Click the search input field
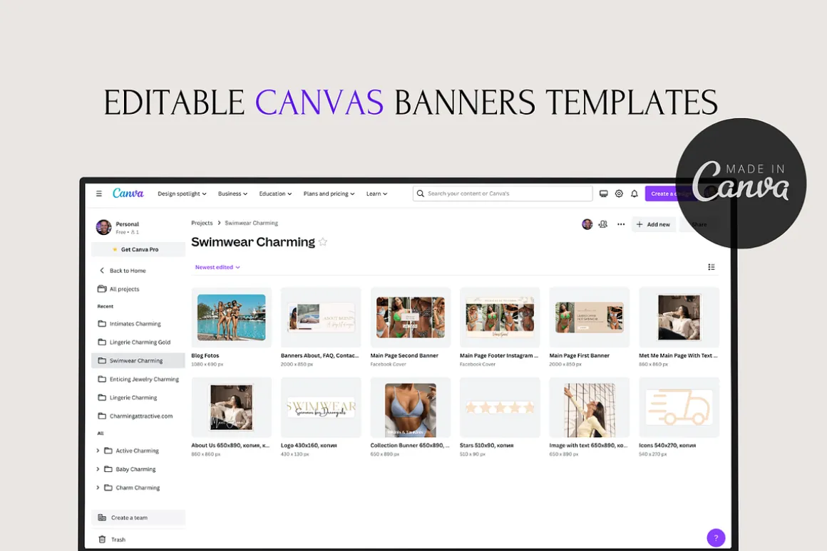This screenshot has width=827, height=551. (x=503, y=194)
